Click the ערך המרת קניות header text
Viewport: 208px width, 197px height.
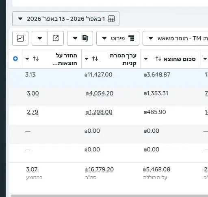coord(123,59)
